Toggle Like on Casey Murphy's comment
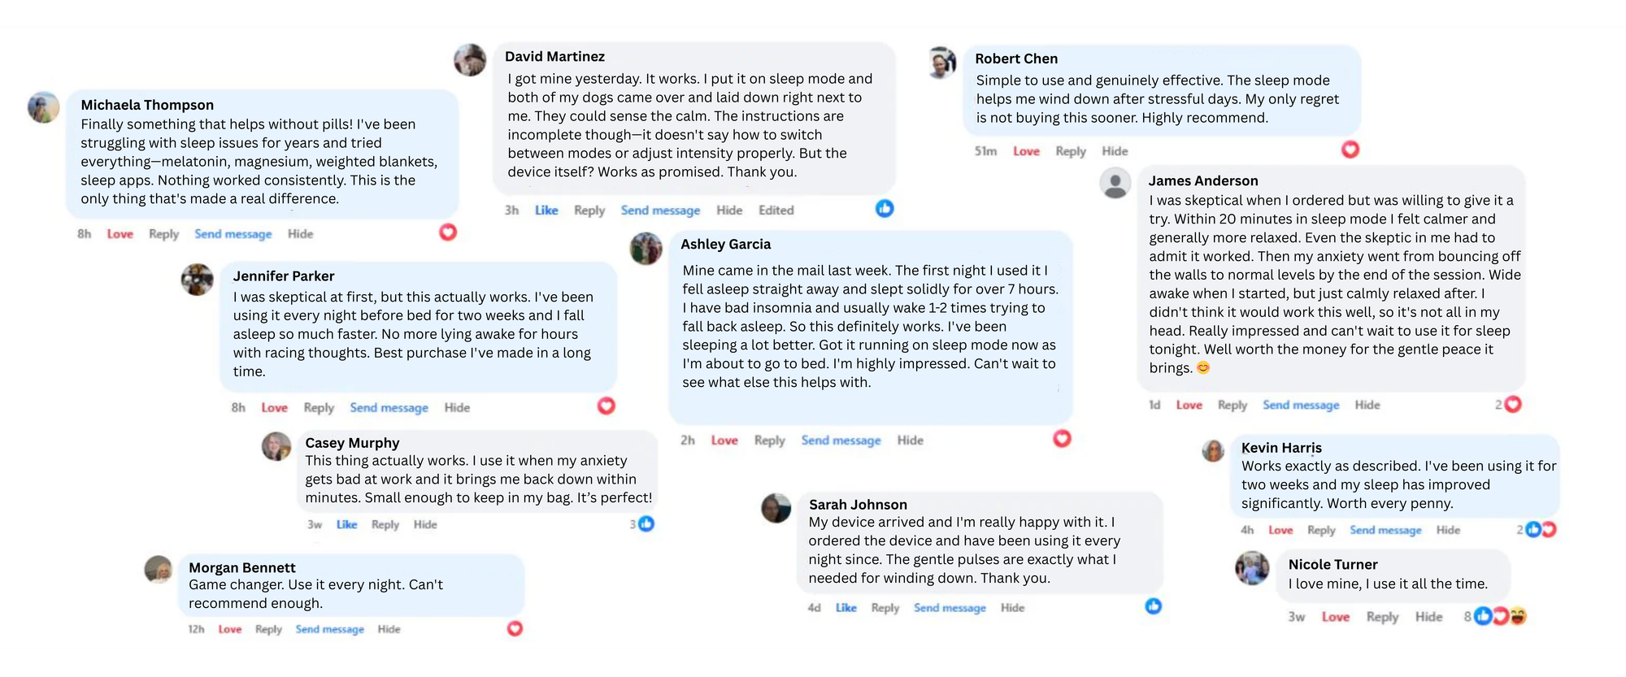 (x=347, y=525)
